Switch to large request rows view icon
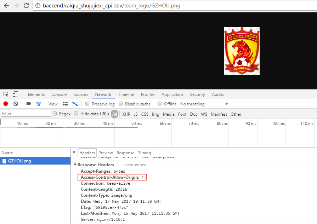This screenshot has height=224, width=317. tap(65, 104)
